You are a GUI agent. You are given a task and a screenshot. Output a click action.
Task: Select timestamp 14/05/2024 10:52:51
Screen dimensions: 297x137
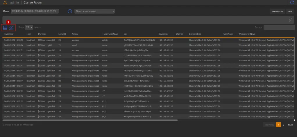[14, 50]
